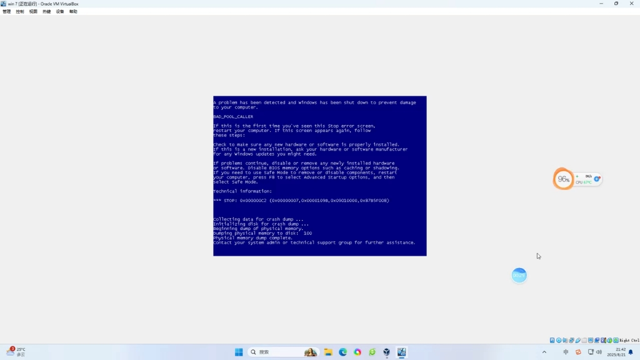Click the 'Physical memory dump complete.' line
The image size is (640, 360).
(x=253, y=238)
